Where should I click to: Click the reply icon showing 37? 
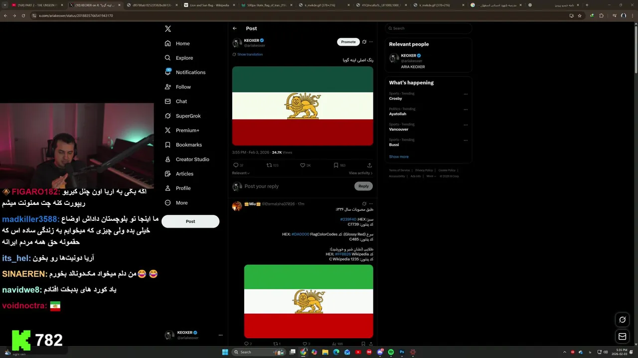coord(236,165)
